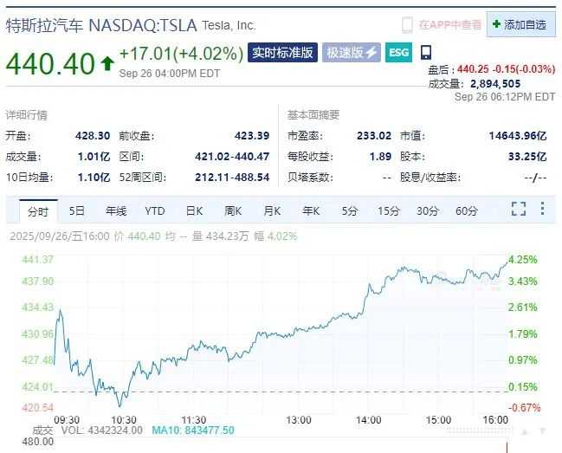
Task: Select the YTD chart tab
Action: tap(155, 210)
